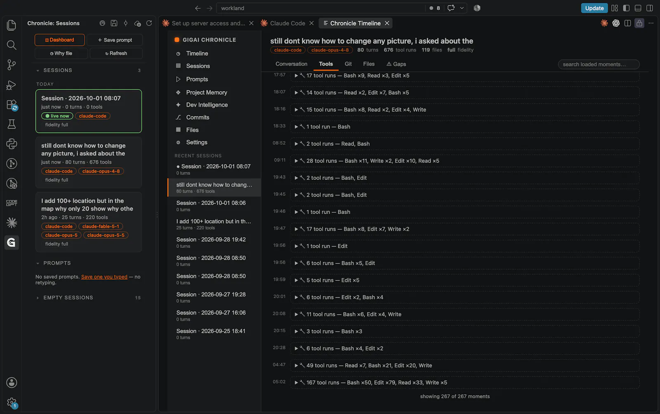Click the save icon in Chronicle Sessions header
The width and height of the screenshot is (660, 414).
click(114, 23)
